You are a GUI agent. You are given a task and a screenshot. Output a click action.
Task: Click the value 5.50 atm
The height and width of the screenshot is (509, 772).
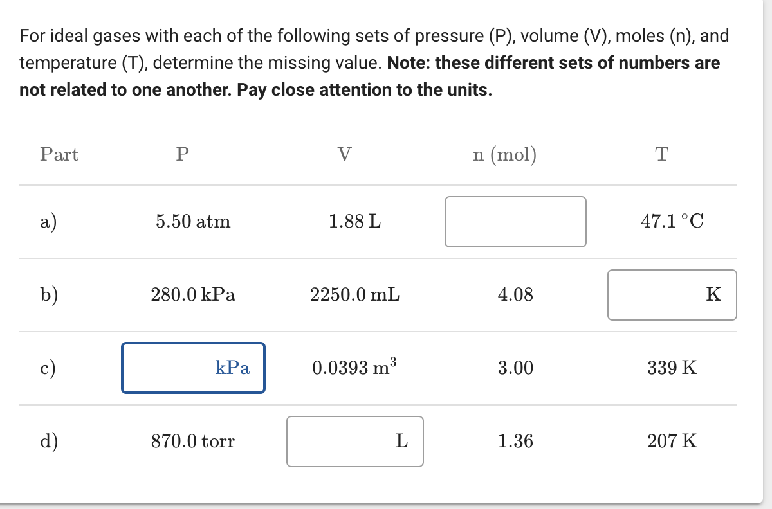[x=193, y=222]
